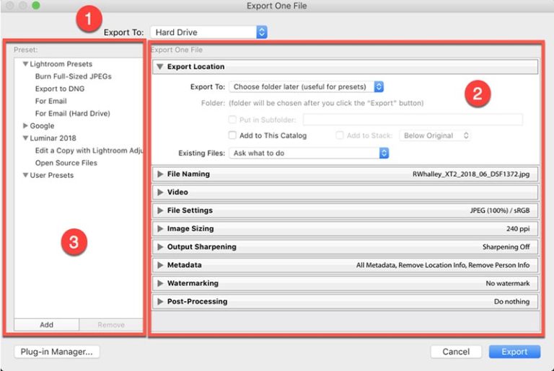Viewport: 554px width, 371px height.
Task: Open the Plug-in Manager
Action: point(57,352)
